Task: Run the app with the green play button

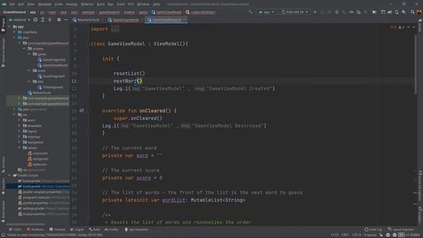Action: pos(315,12)
